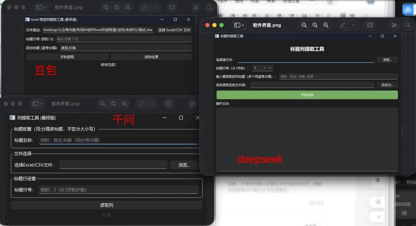Click the 选择源文件 input field
416x226 pixels.
(306, 60)
